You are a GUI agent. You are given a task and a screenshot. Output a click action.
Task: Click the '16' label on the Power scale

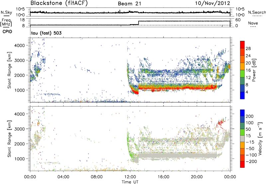(x=248, y=70)
